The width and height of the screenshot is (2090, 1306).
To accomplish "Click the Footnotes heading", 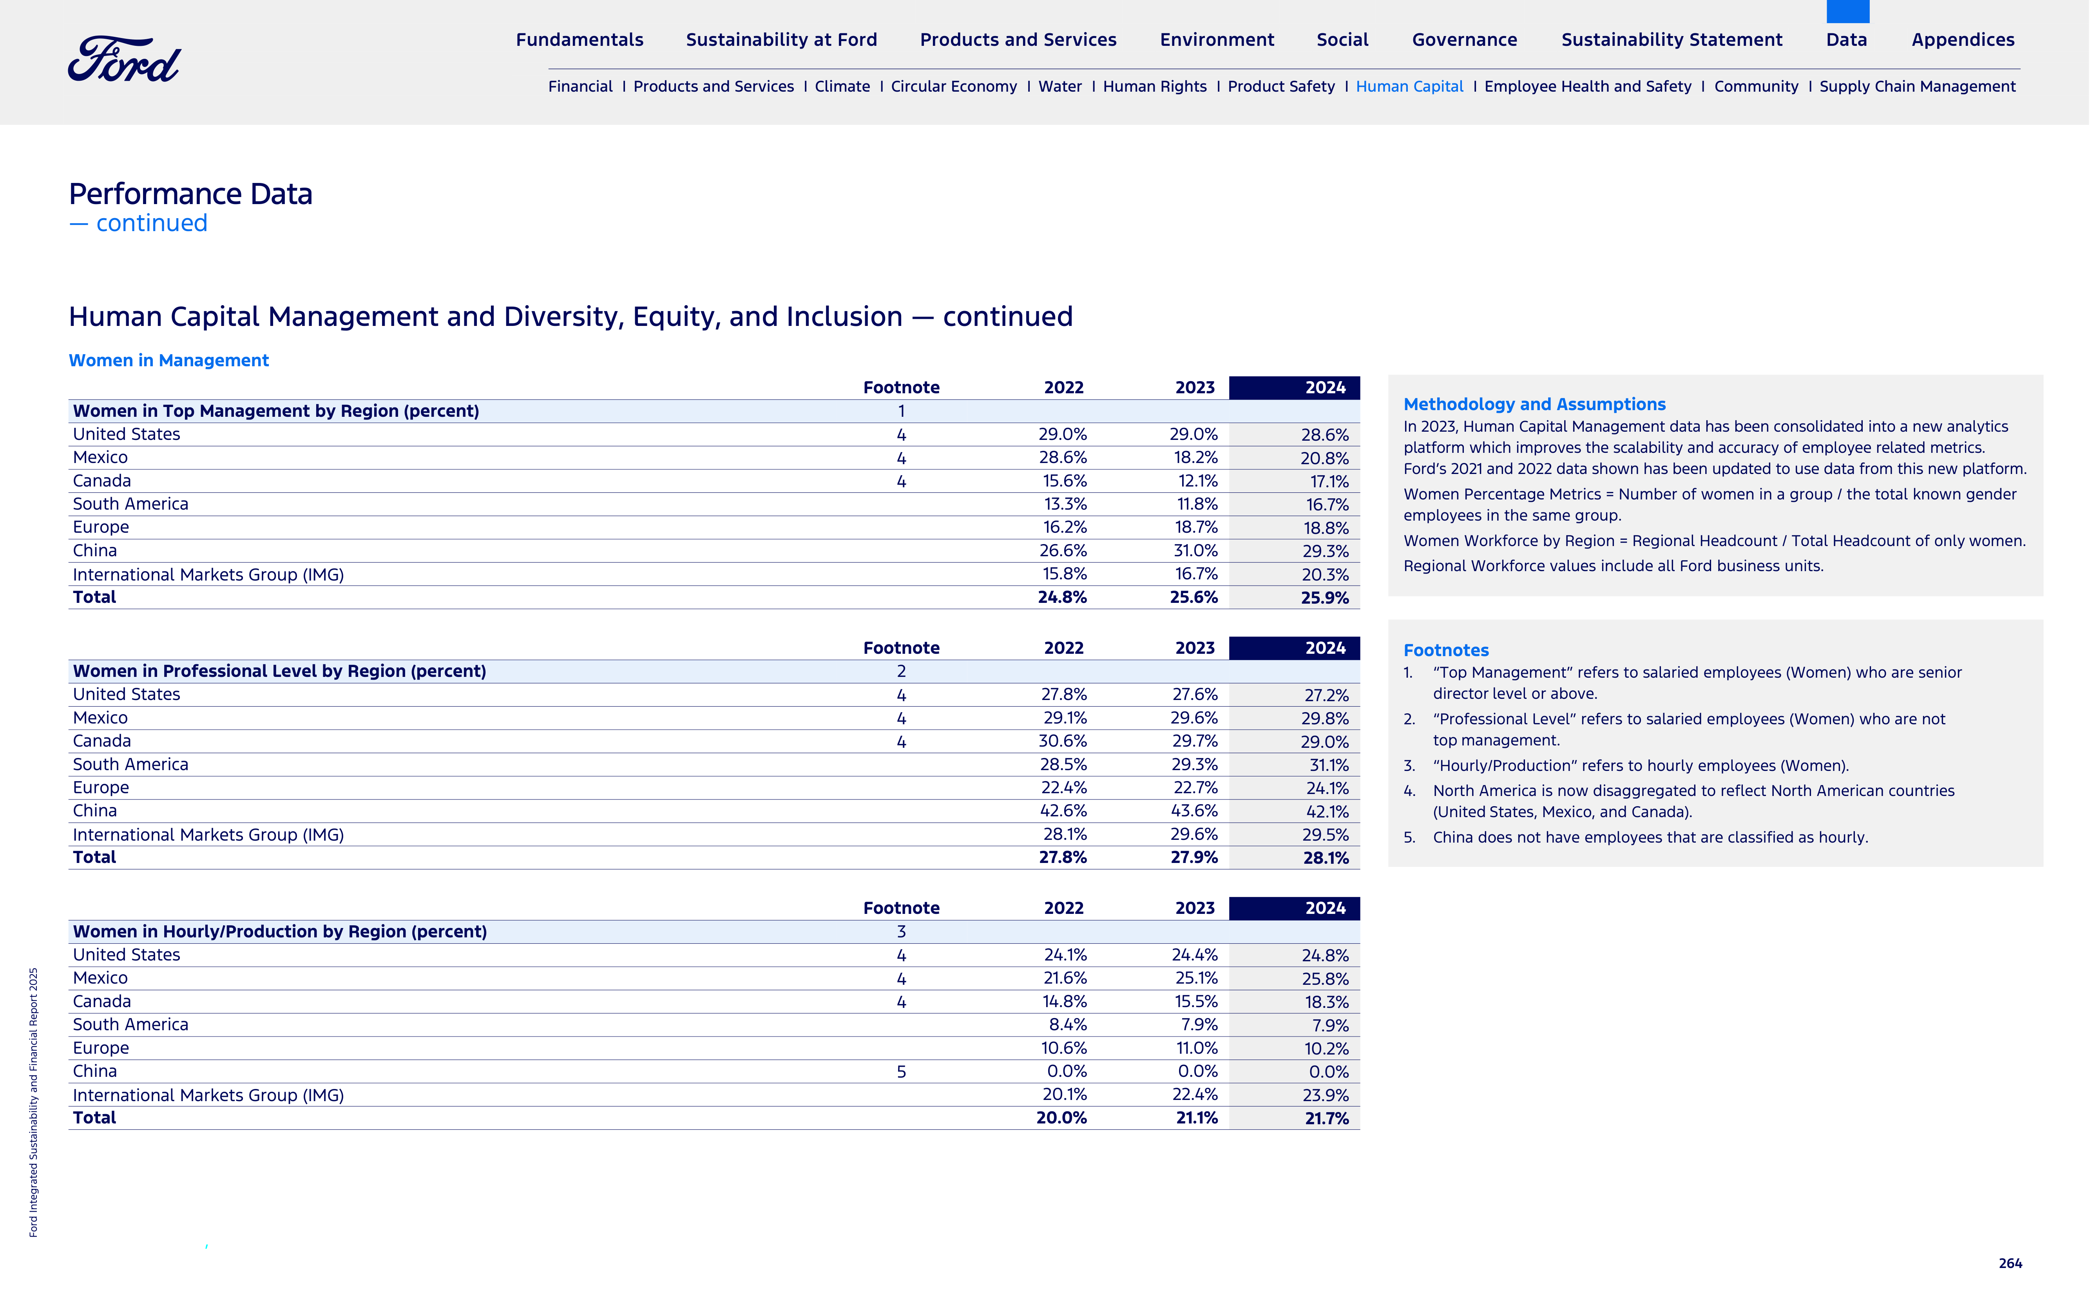I will (x=1445, y=650).
